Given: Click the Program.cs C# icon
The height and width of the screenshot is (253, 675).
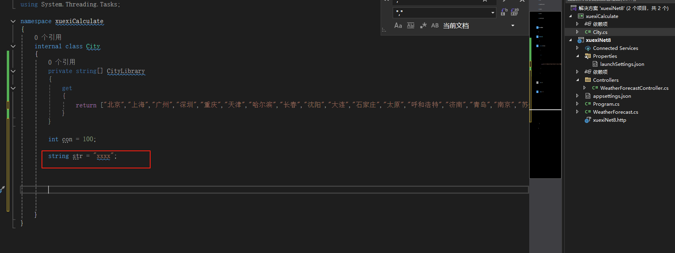Looking at the screenshot, I should pyautogui.click(x=588, y=104).
